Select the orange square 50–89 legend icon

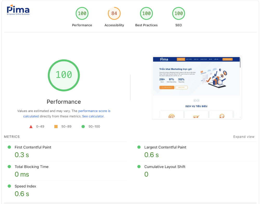55,126
